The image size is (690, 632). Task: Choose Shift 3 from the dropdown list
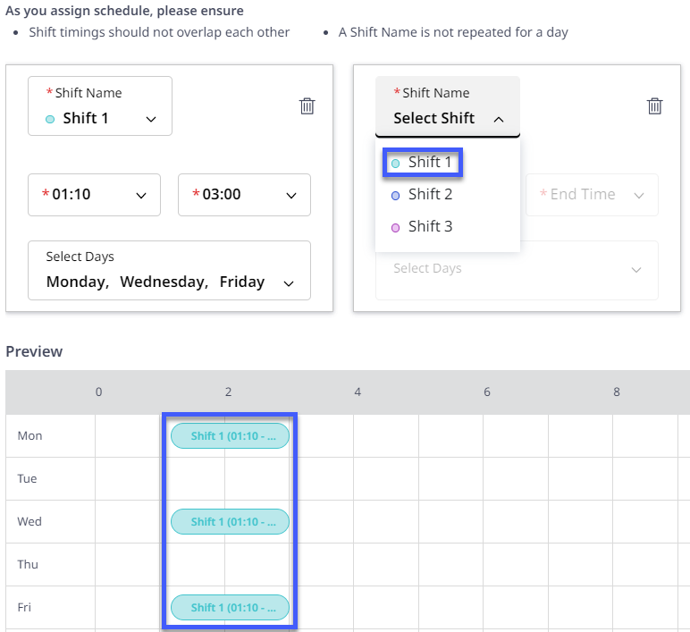pos(430,227)
